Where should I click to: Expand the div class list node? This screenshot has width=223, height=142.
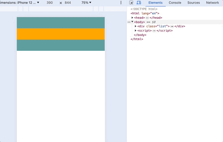click(x=136, y=26)
